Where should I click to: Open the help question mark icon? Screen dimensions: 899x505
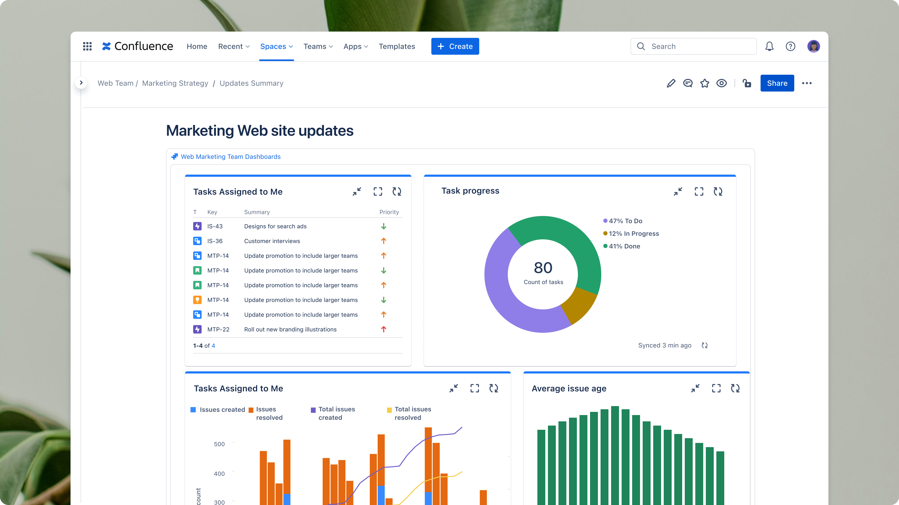(x=790, y=46)
